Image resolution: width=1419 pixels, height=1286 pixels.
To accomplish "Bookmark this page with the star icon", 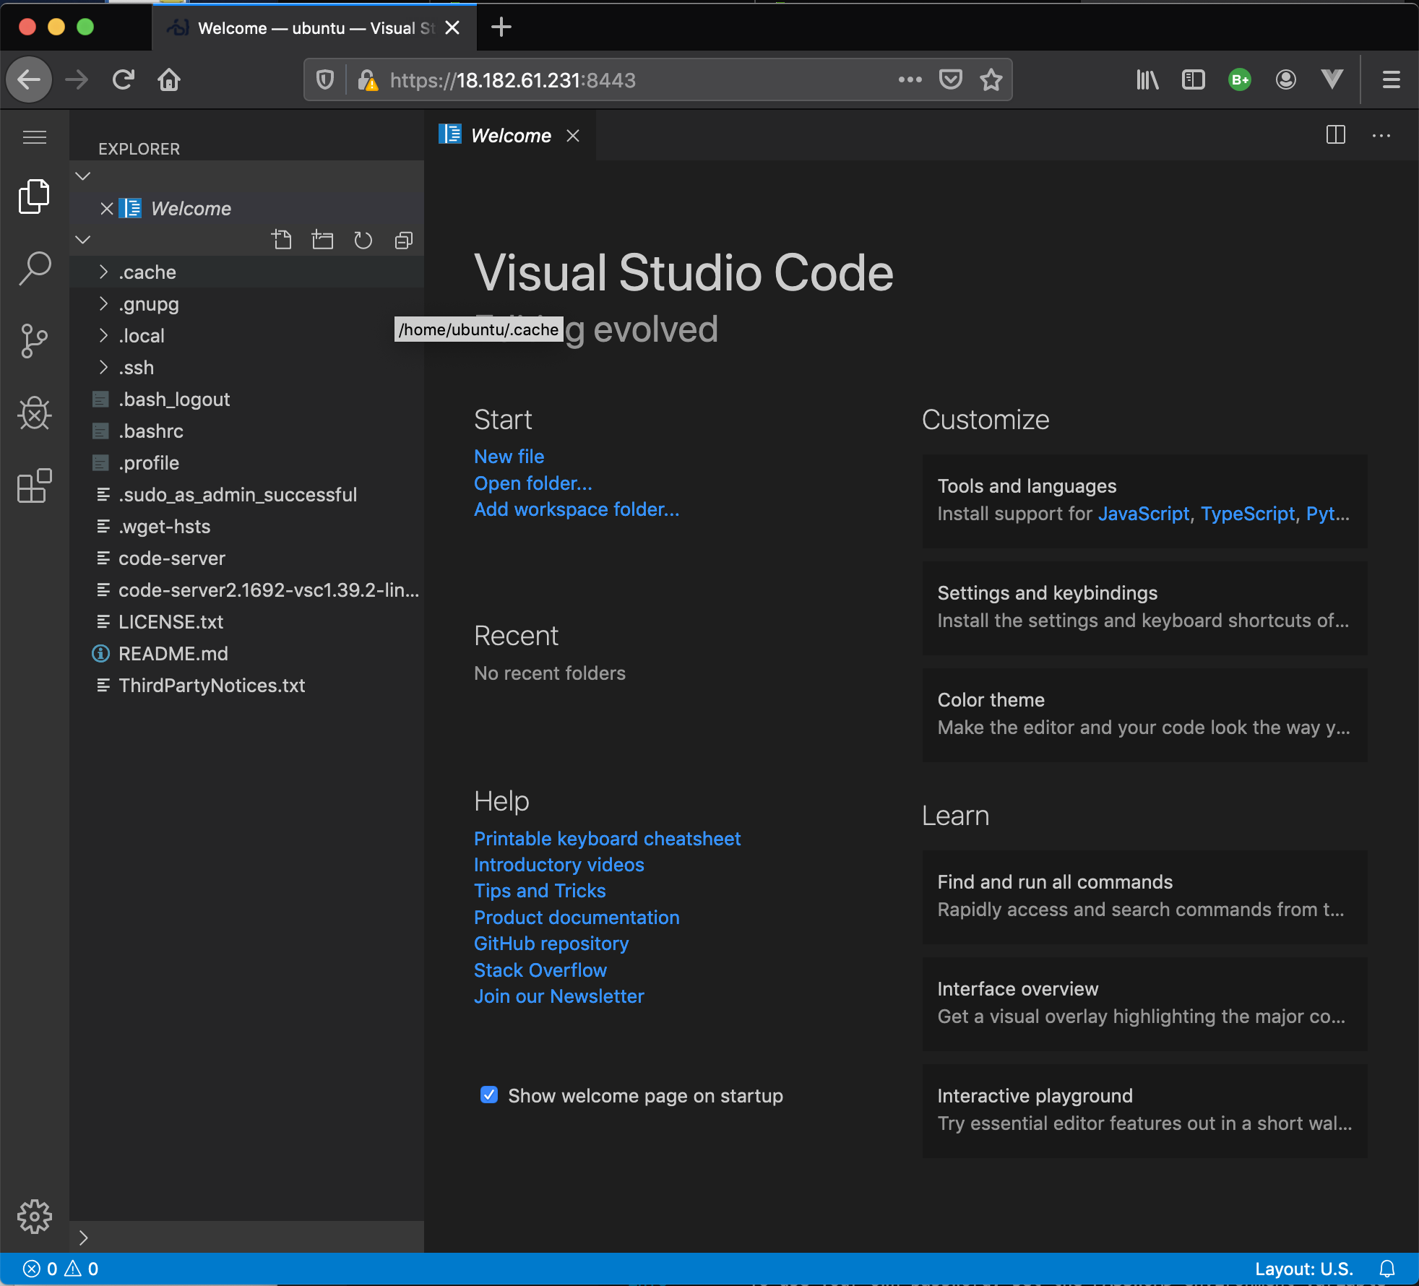I will point(991,79).
